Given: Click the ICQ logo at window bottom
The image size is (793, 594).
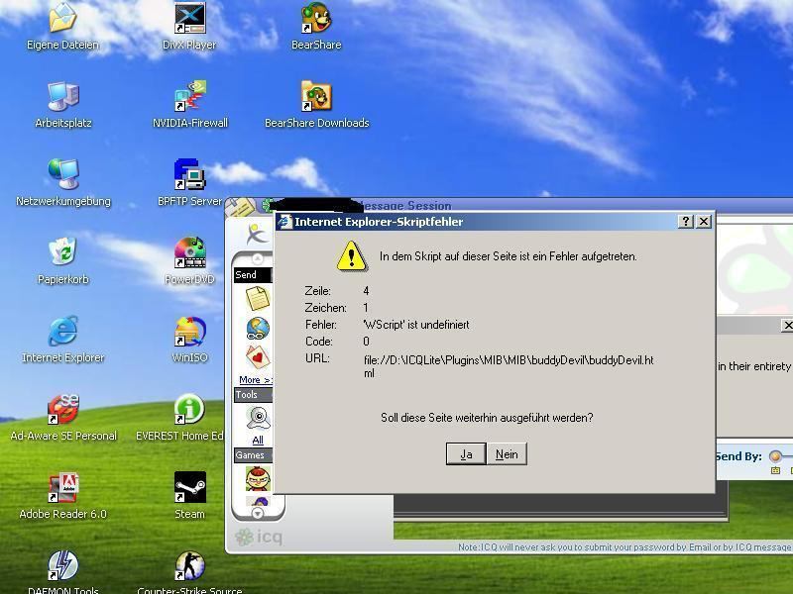Looking at the screenshot, I should (259, 537).
